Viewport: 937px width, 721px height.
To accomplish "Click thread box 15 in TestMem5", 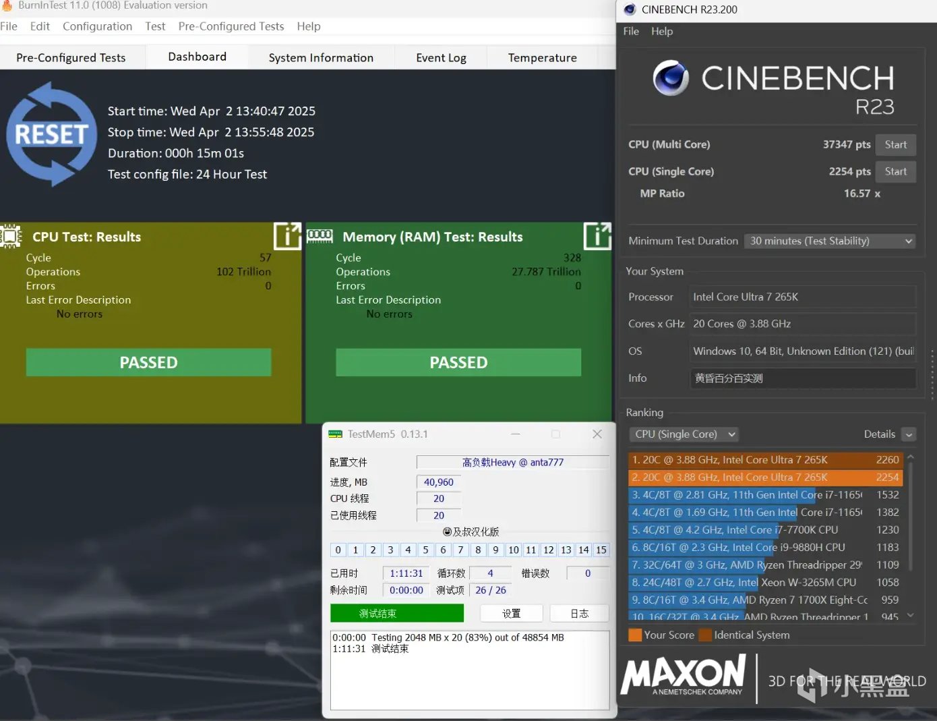I will click(x=601, y=550).
